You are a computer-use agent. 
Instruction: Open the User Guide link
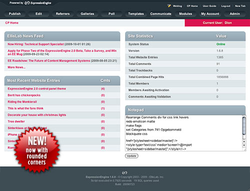click(x=209, y=6)
